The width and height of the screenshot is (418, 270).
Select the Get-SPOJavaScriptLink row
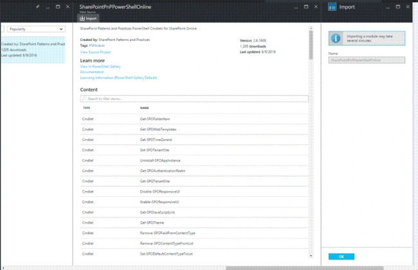click(194, 212)
